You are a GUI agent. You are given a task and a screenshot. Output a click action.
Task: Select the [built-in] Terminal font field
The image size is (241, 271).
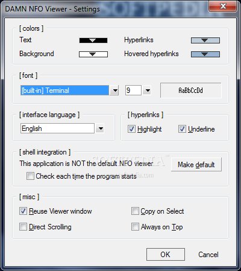pos(64,91)
